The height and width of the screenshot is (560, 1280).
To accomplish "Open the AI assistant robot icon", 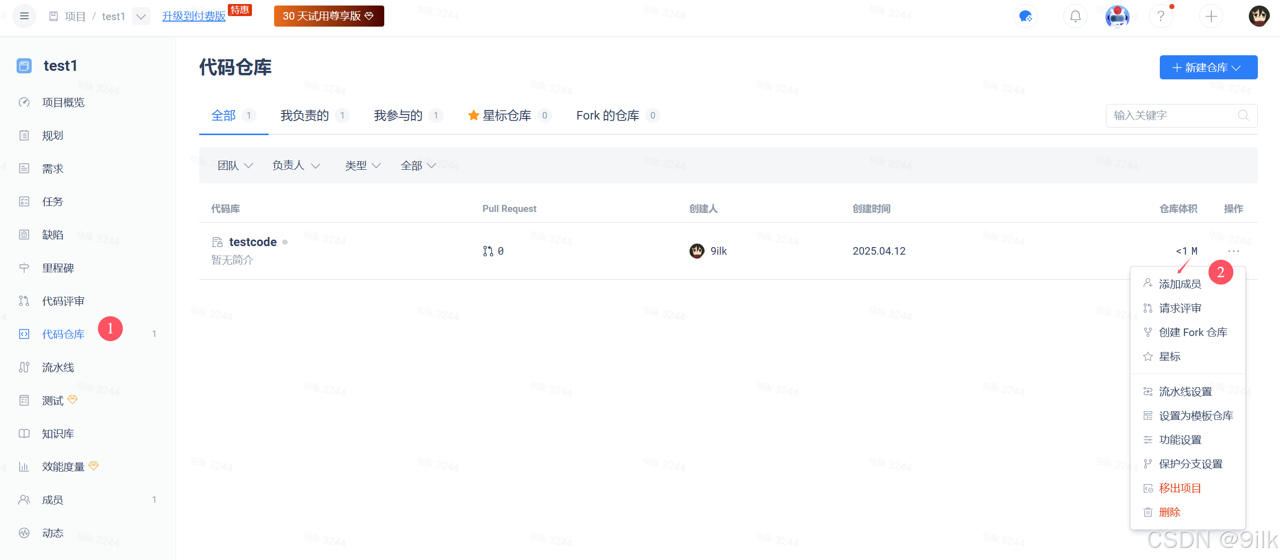I will click(x=1117, y=16).
